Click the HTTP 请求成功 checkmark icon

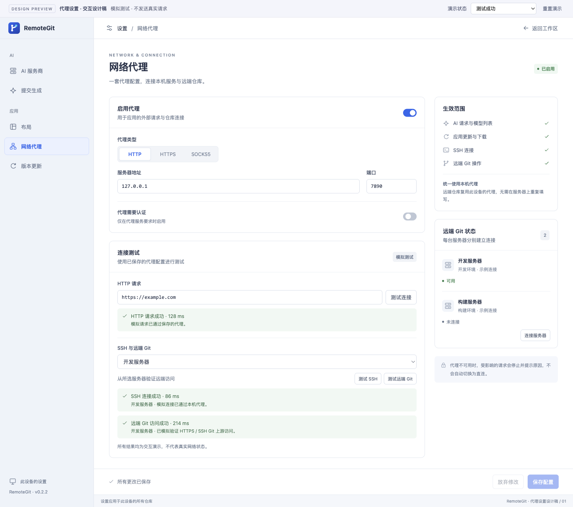[125, 316]
